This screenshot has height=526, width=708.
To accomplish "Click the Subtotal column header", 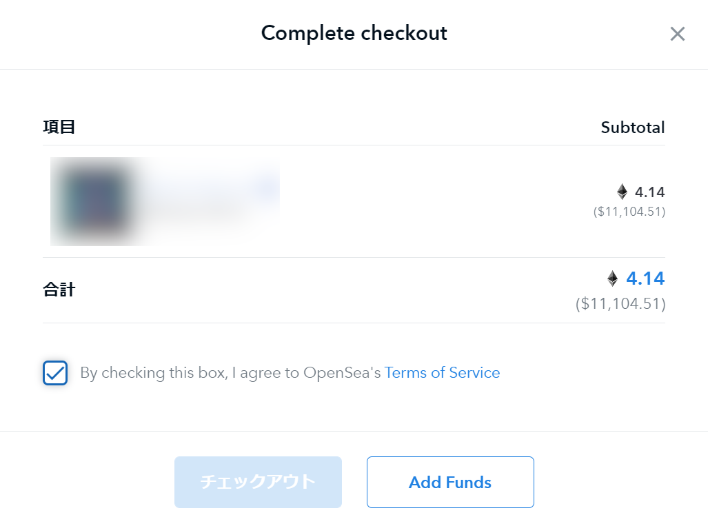I will click(x=632, y=127).
